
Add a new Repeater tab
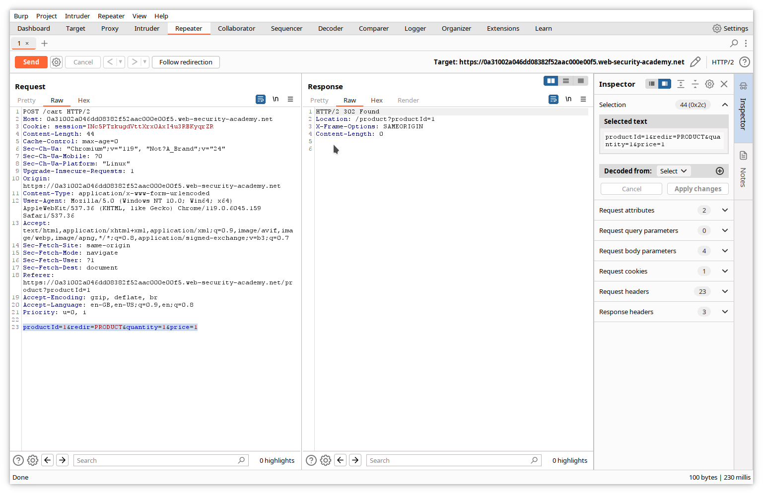44,43
